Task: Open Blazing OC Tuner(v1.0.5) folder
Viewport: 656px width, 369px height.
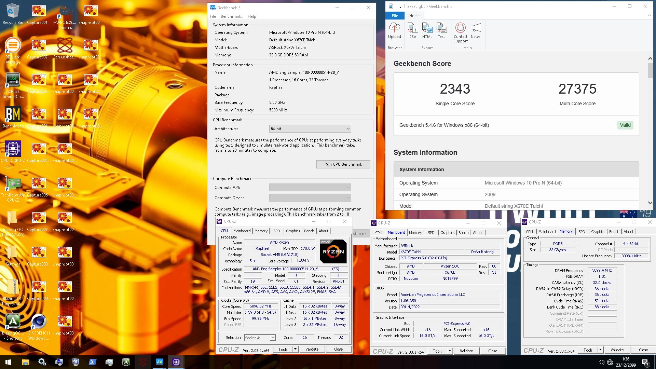Action: coord(13,223)
